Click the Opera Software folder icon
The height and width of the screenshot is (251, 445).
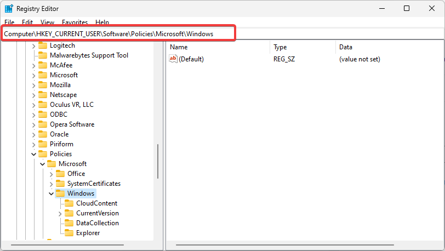[x=43, y=124]
